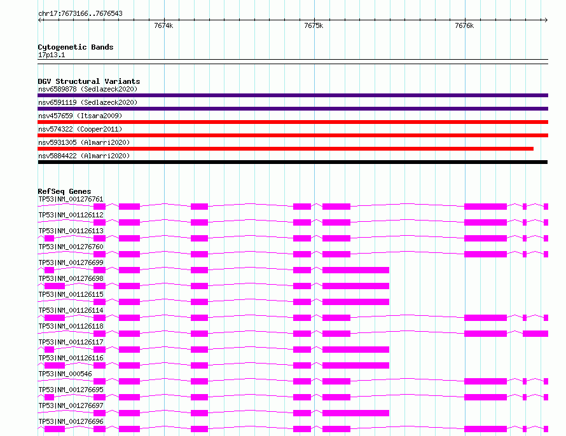Click the TP53|NM_001126118 transcript label
This screenshot has width=566, height=436.
point(71,326)
